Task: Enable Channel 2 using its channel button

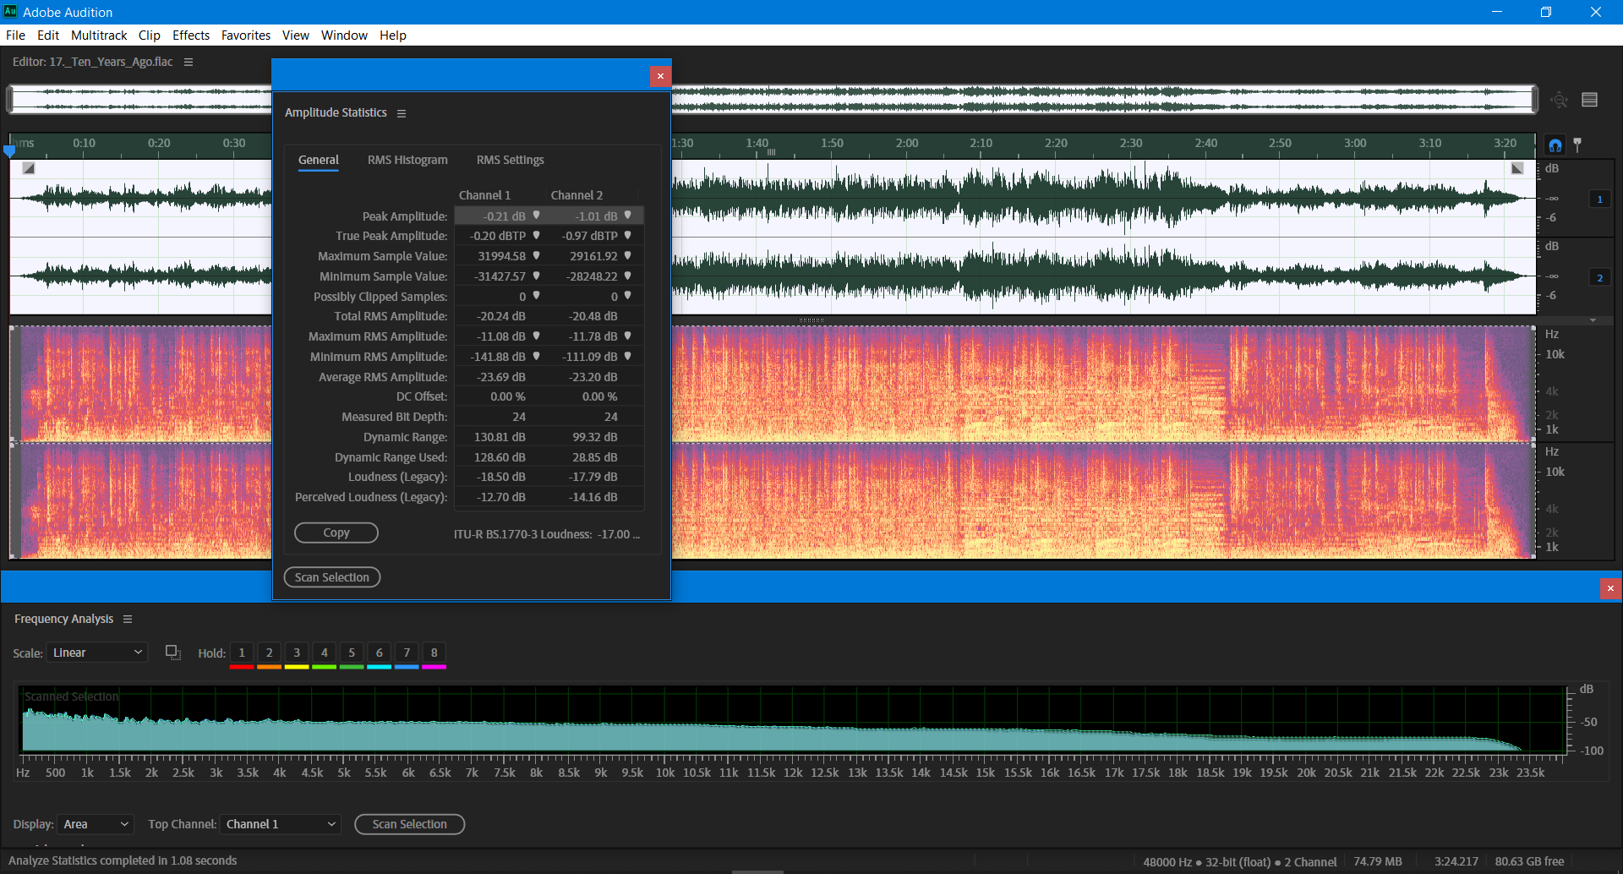Action: (1599, 276)
